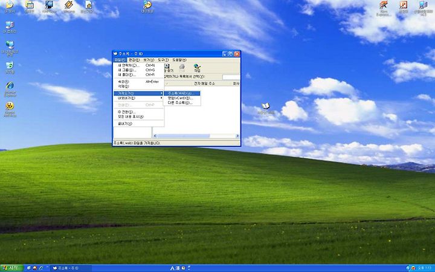Viewport: 435px width, 272px height.
Task: Click the A input mode language bar button
Action: click(172, 268)
